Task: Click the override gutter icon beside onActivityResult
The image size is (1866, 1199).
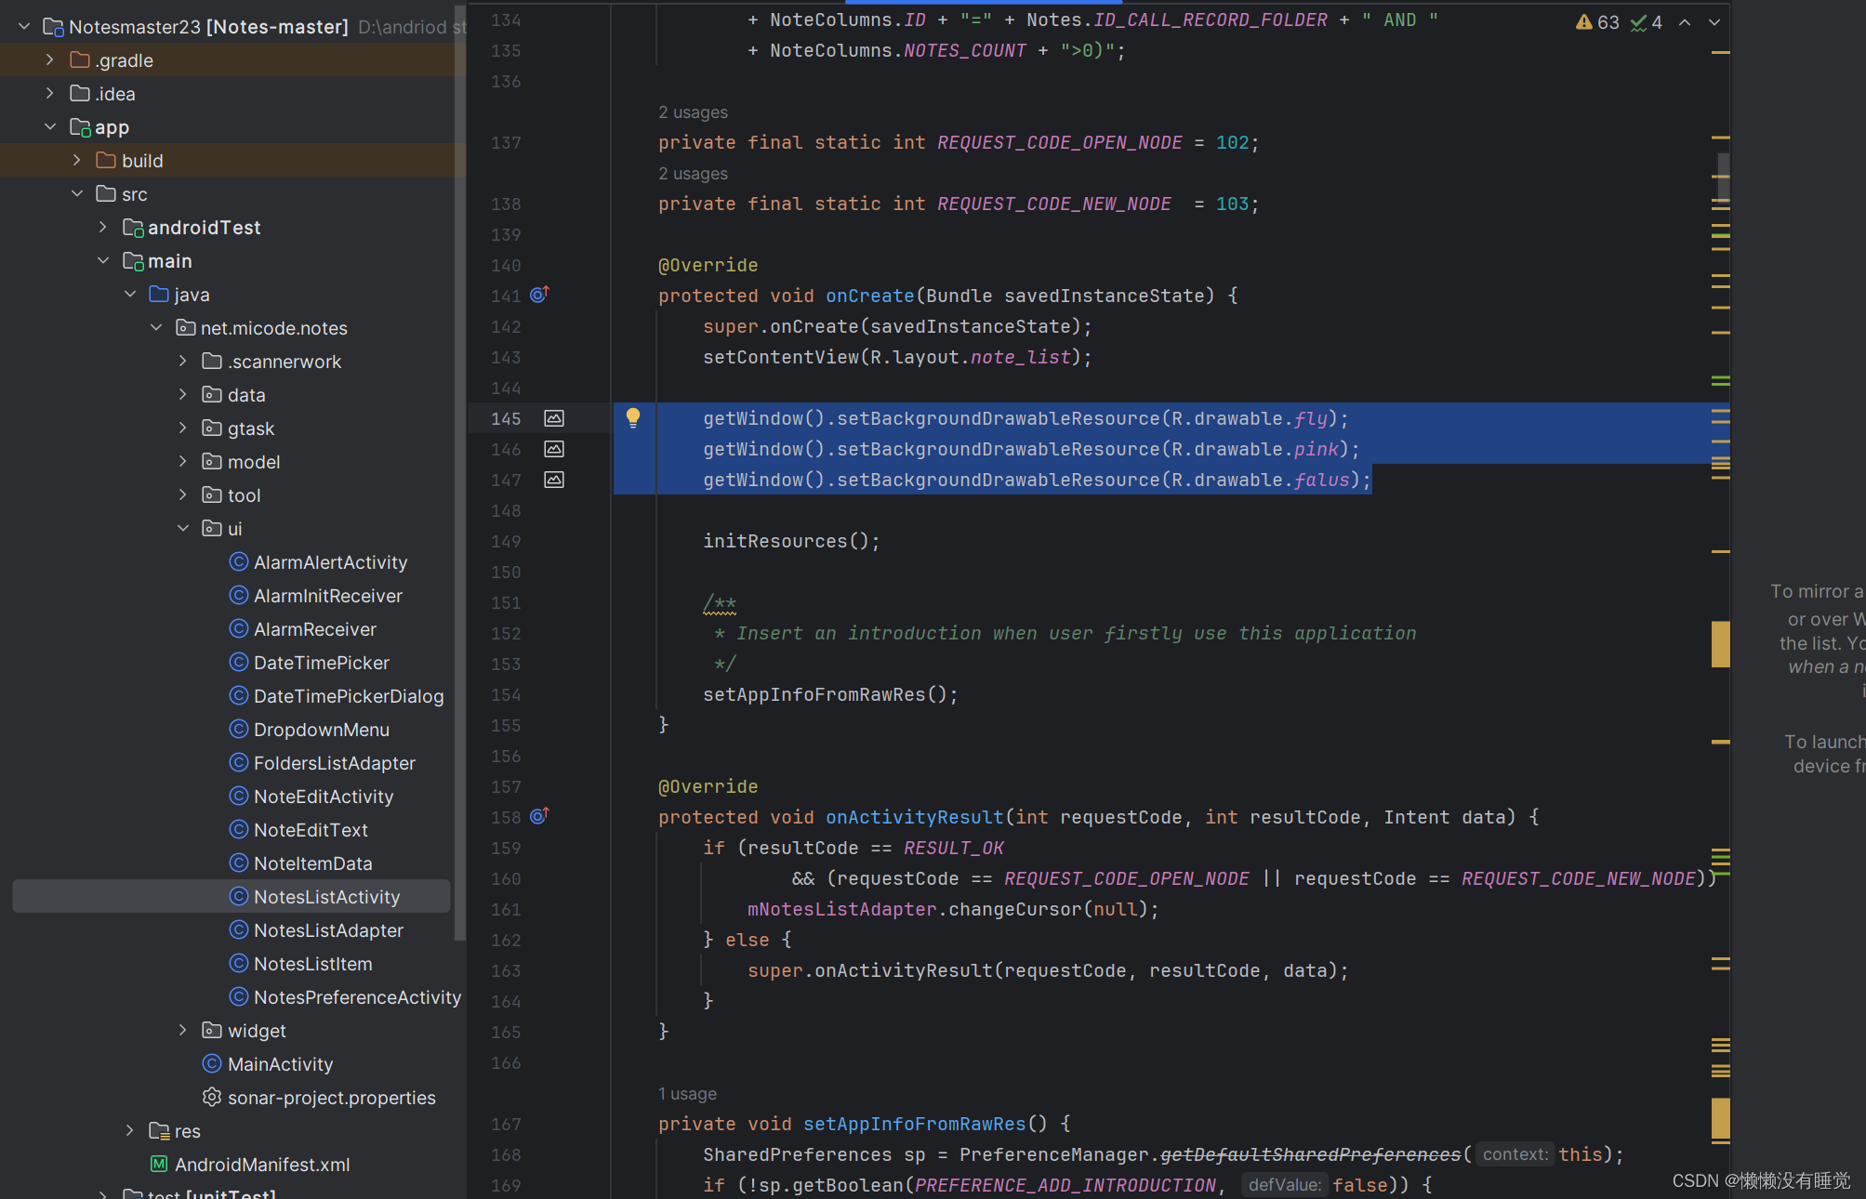Action: (539, 816)
